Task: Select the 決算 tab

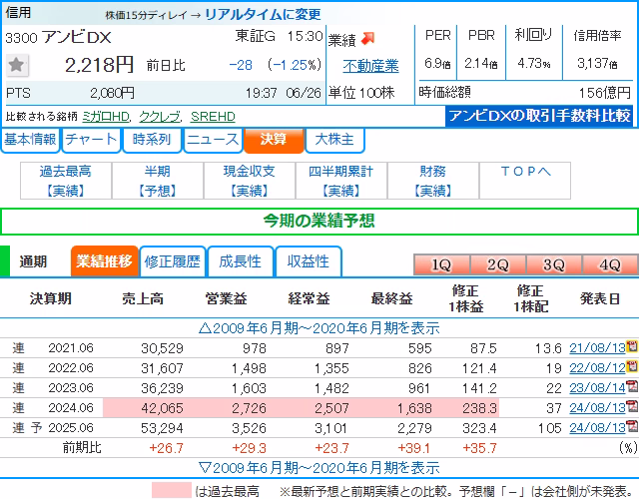Action: point(274,140)
